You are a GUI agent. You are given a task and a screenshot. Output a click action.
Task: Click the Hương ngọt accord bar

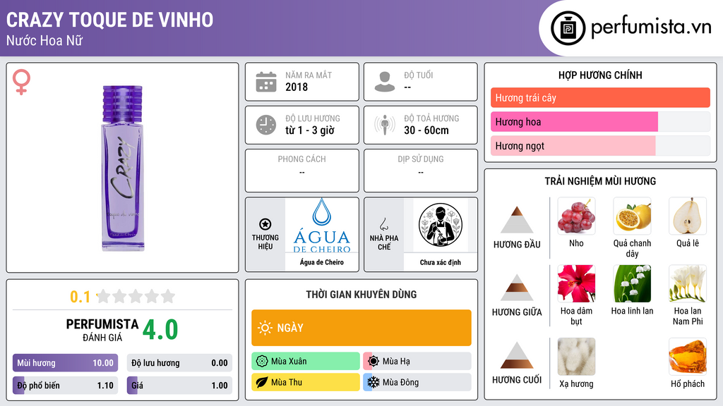click(x=600, y=145)
